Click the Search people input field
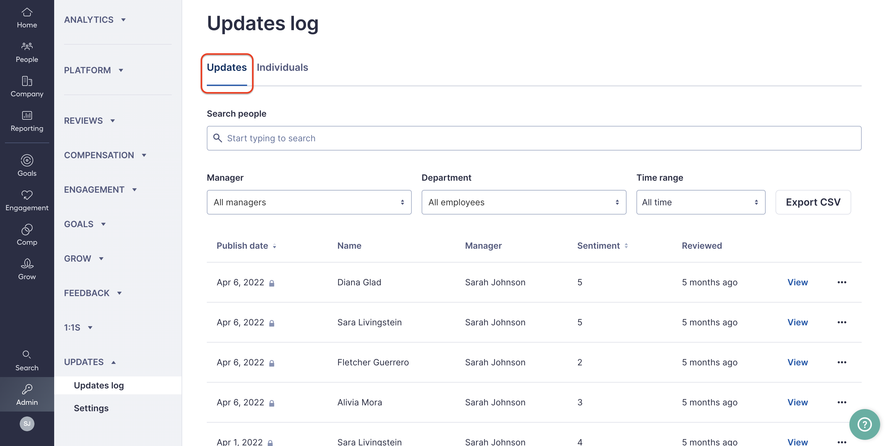This screenshot has height=446, width=886. [534, 138]
